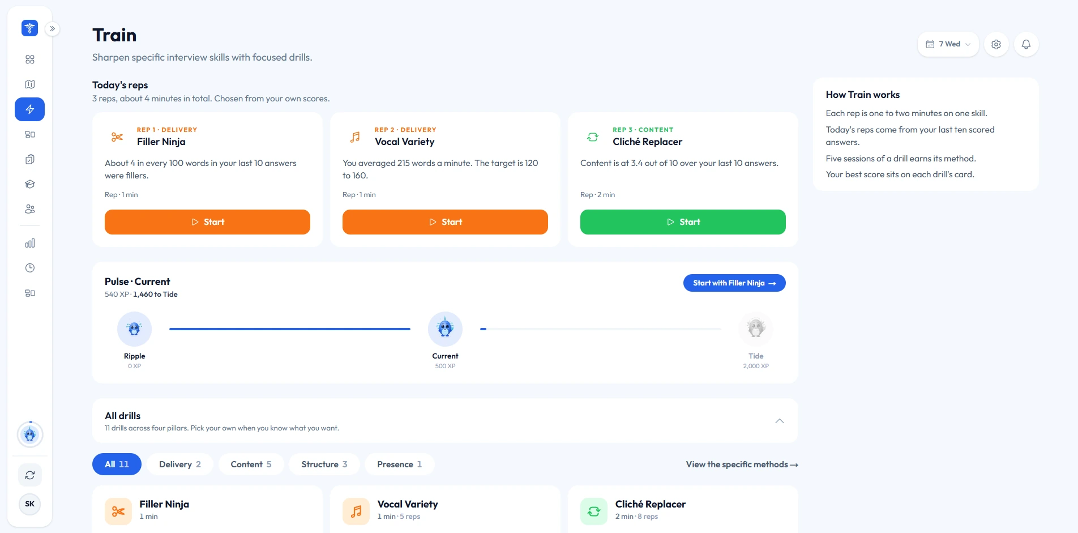Open the notifications bell
This screenshot has height=533, width=1078.
tap(1026, 44)
